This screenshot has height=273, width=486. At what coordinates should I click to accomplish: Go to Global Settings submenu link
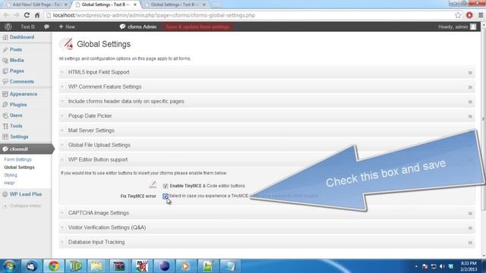pyautogui.click(x=19, y=167)
